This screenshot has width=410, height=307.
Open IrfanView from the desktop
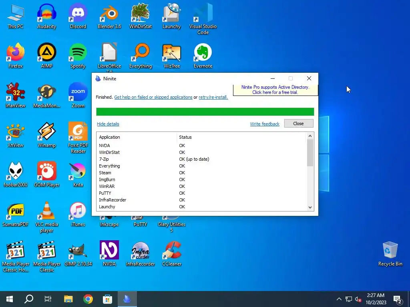(16, 95)
